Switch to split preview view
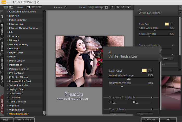This screenshot has height=122, width=182. (34, 8)
